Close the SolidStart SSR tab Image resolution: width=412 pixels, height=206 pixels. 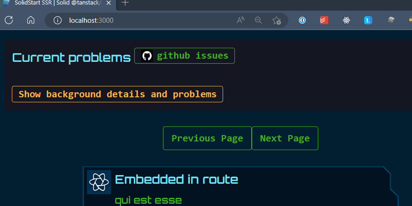tap(108, 3)
